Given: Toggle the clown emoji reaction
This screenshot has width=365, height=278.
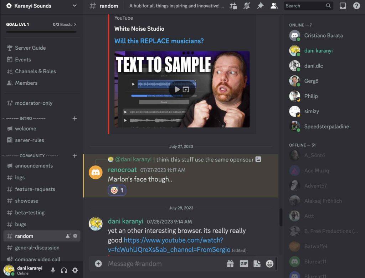Looking at the screenshot, I should tap(117, 190).
